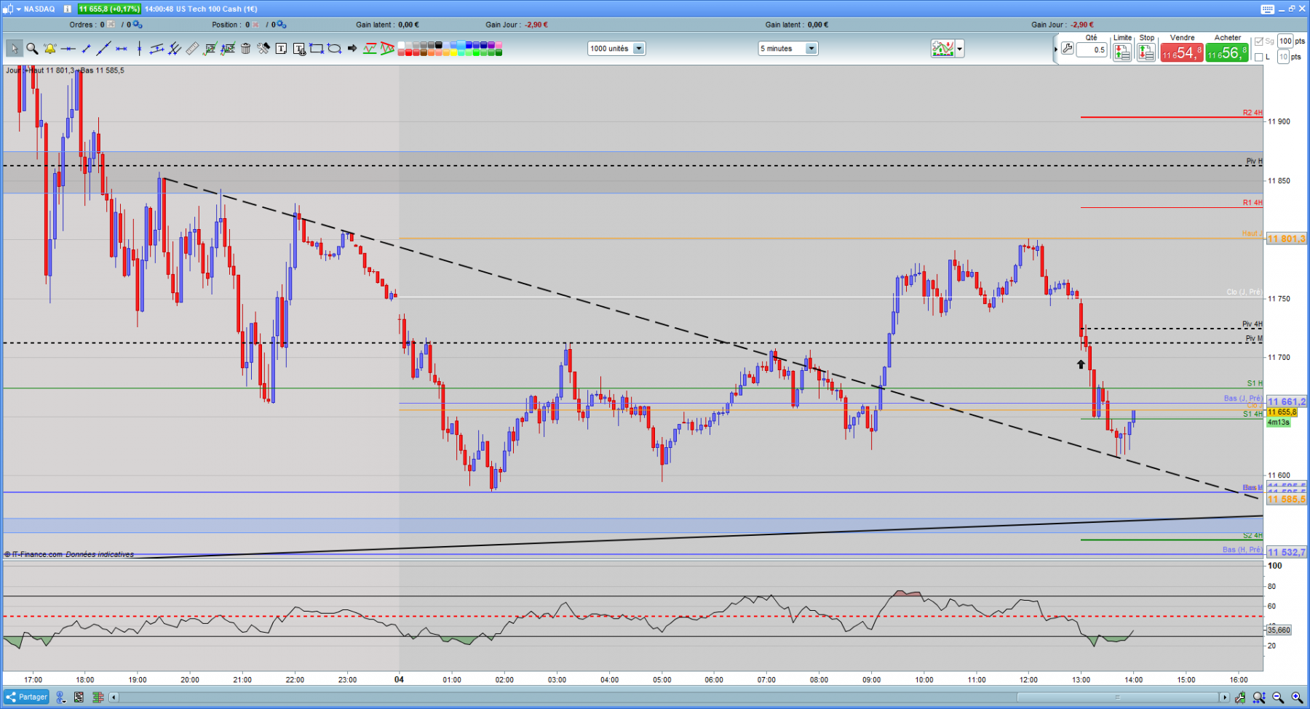Open the ruler measurement tool

point(192,49)
